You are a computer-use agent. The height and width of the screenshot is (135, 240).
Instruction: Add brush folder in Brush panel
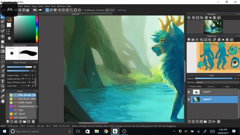pyautogui.click(x=24, y=121)
